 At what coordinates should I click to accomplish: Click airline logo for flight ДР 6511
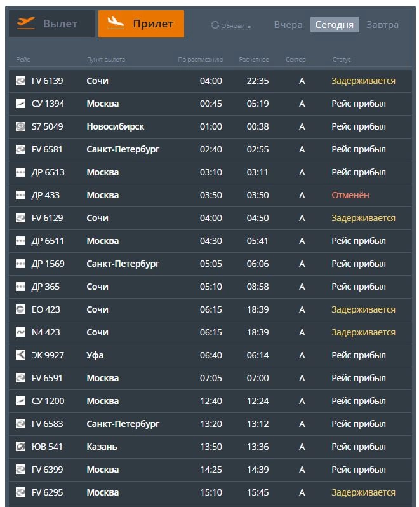click(x=21, y=241)
